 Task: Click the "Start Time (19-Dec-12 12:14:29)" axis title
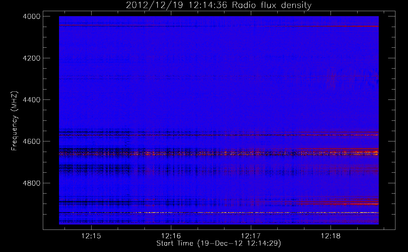click(219, 243)
